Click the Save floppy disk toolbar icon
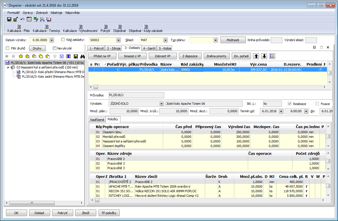This screenshot has width=338, height=221. (9, 19)
